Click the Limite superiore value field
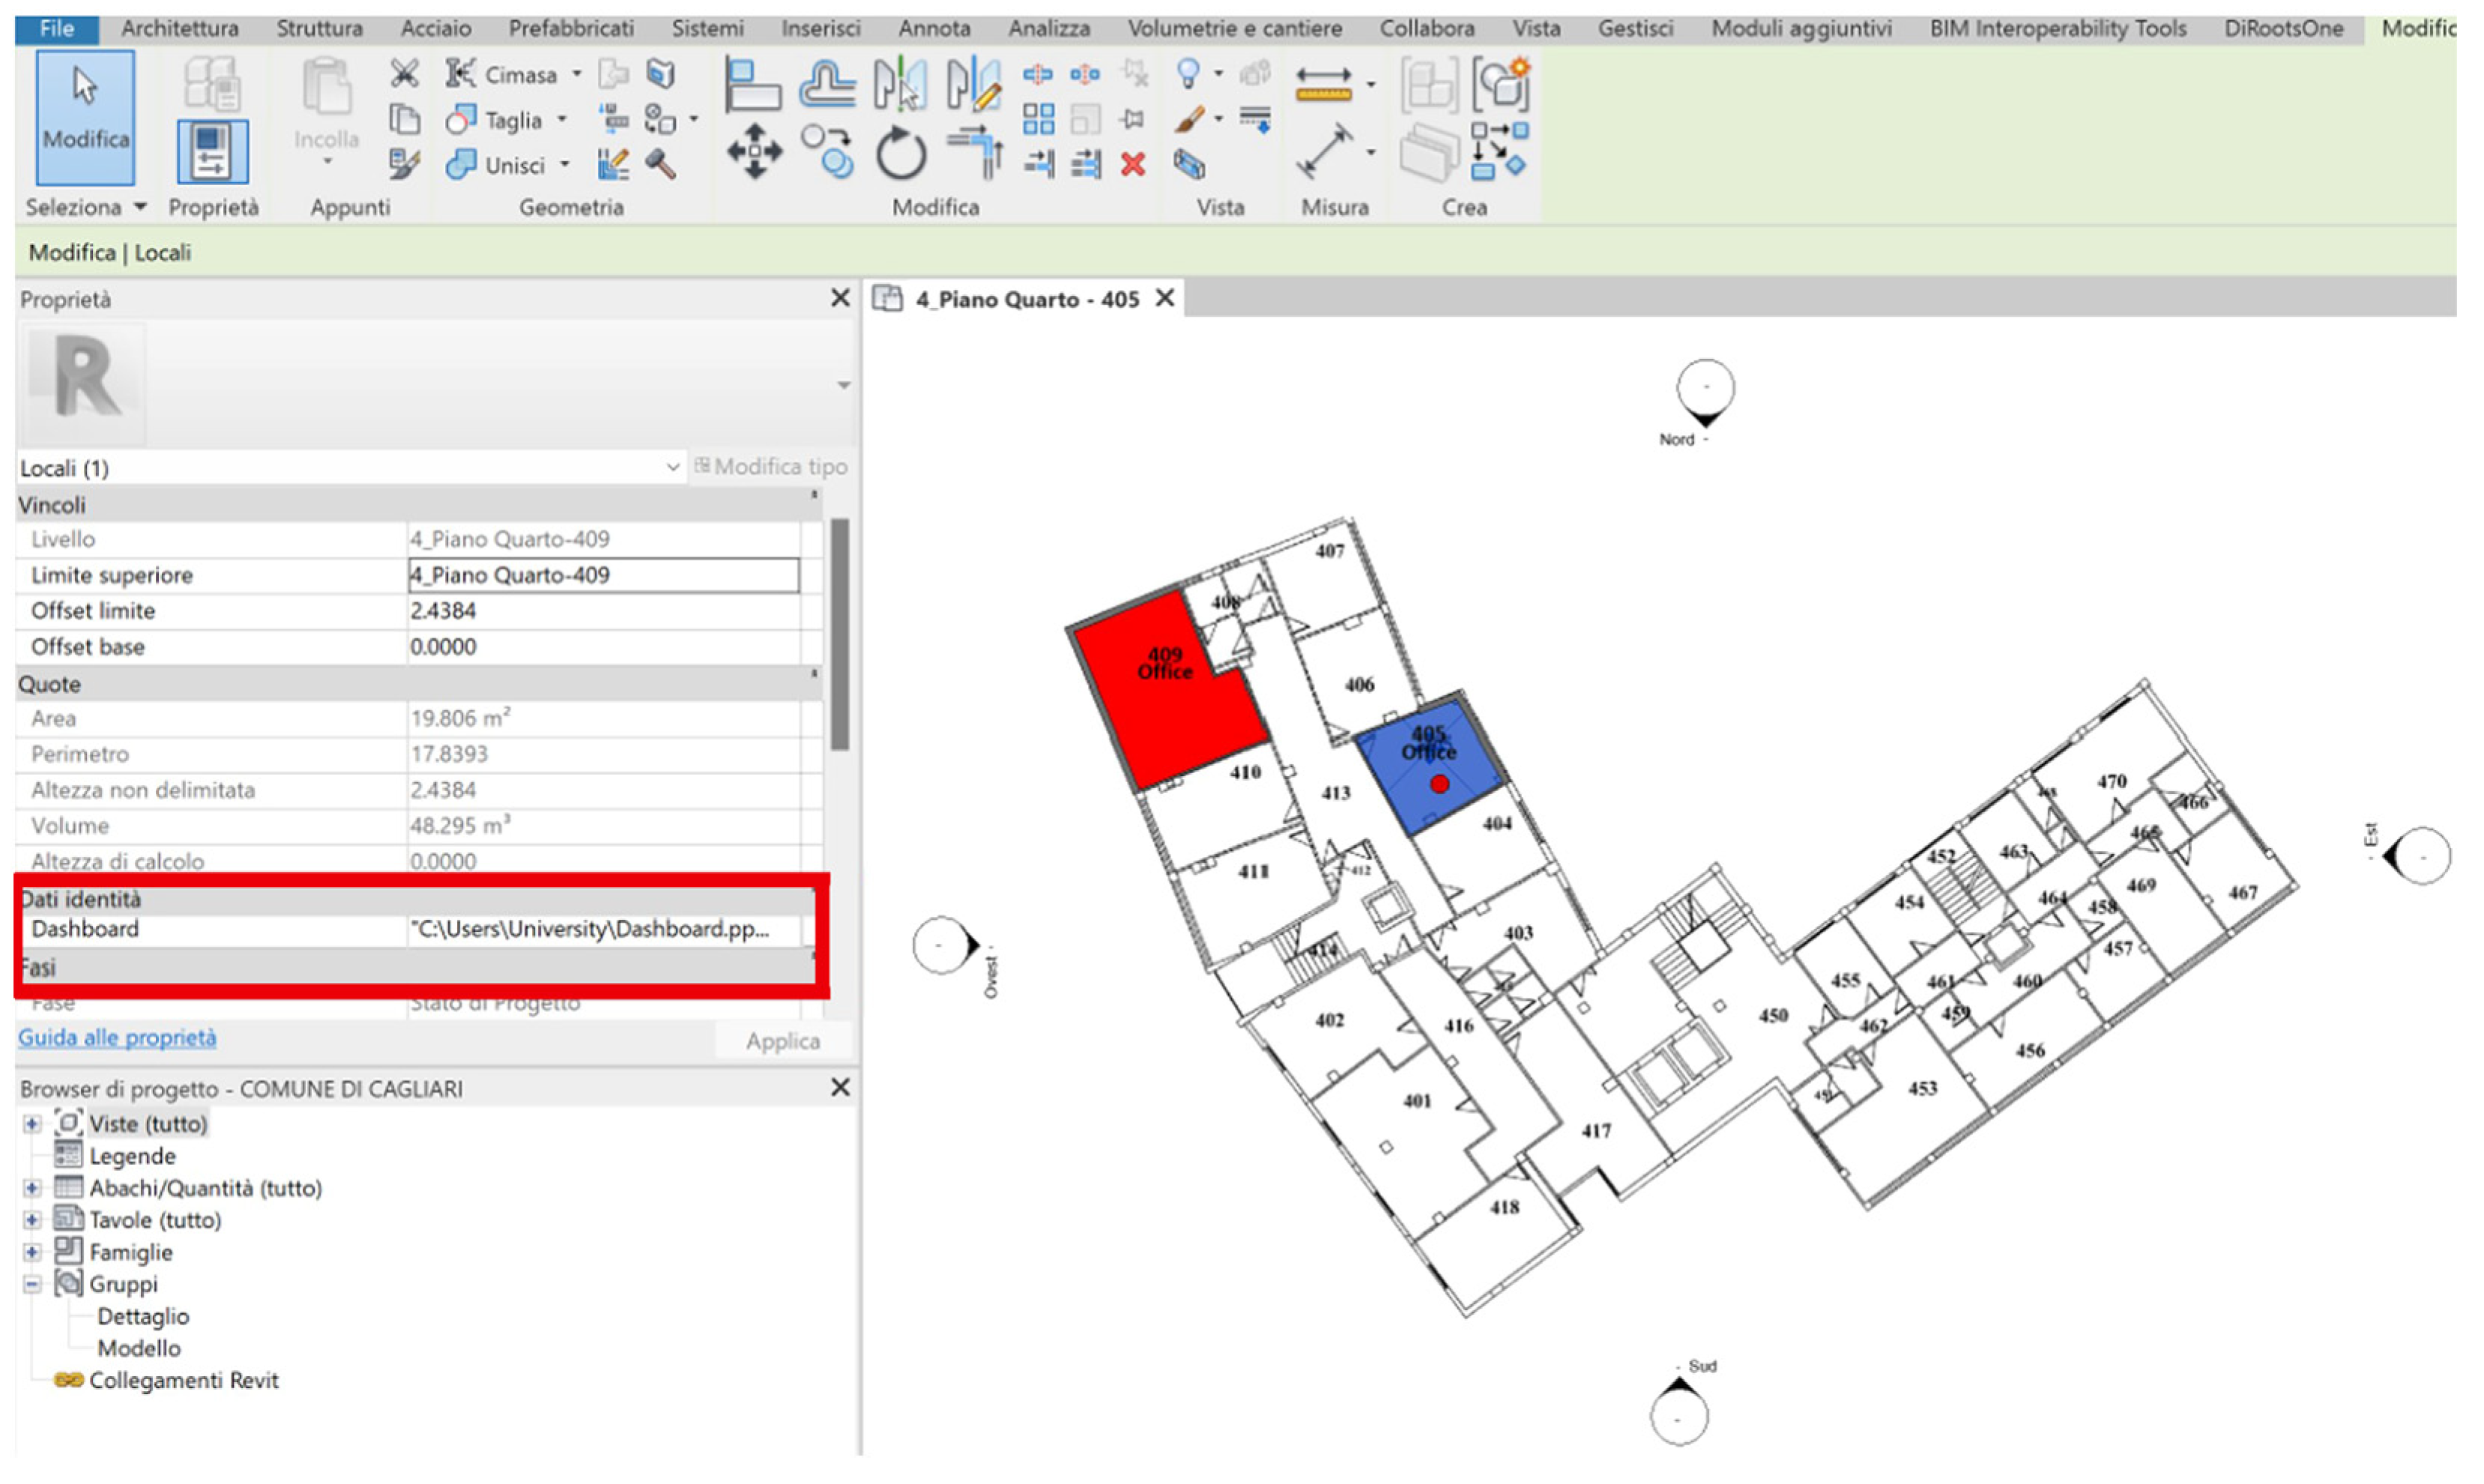Screen dimensions: 2484x1484 point(603,575)
